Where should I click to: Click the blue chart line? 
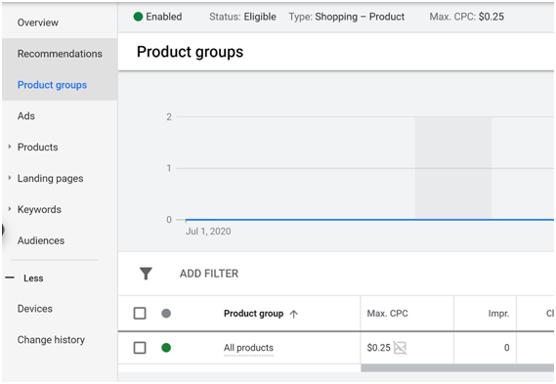click(369, 220)
